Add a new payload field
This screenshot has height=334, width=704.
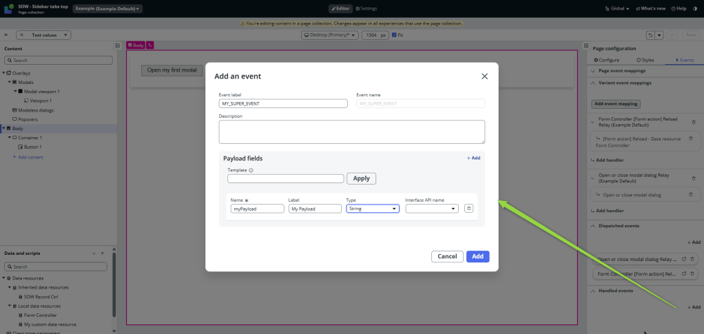pos(473,158)
